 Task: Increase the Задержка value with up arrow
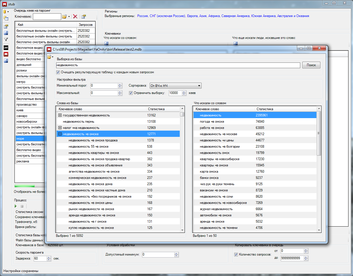click(49, 257)
